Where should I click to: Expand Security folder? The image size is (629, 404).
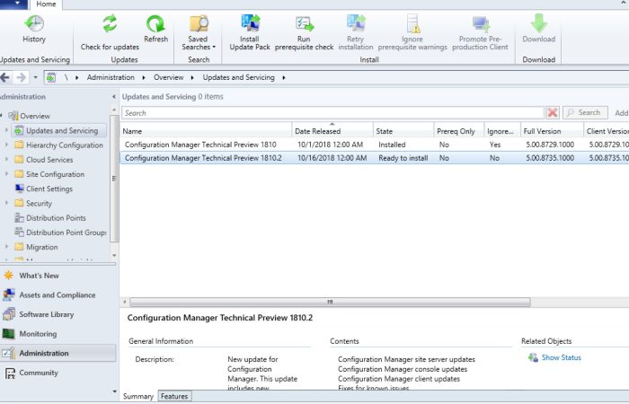coord(6,203)
